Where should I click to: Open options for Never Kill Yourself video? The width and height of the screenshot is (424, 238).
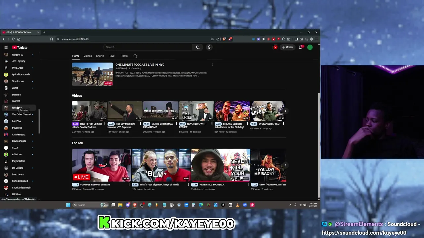coord(248,185)
